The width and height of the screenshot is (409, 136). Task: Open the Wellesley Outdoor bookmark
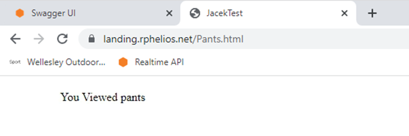(x=66, y=62)
